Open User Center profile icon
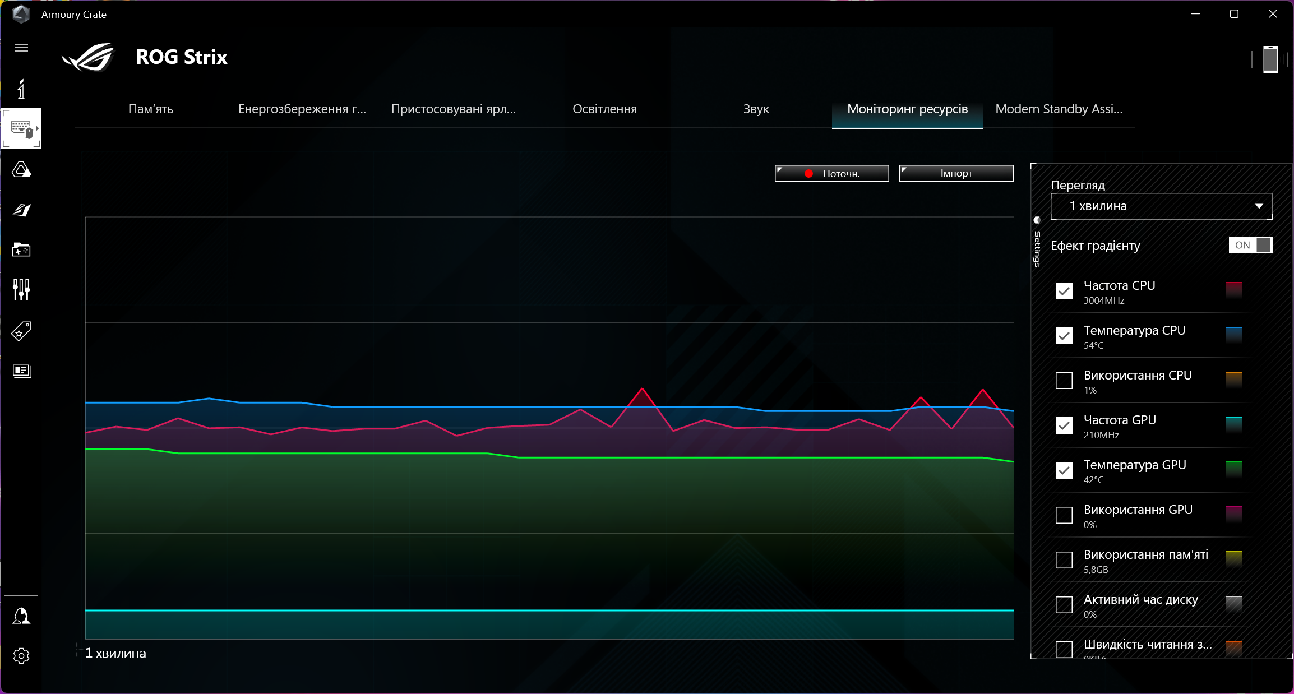 (x=21, y=616)
